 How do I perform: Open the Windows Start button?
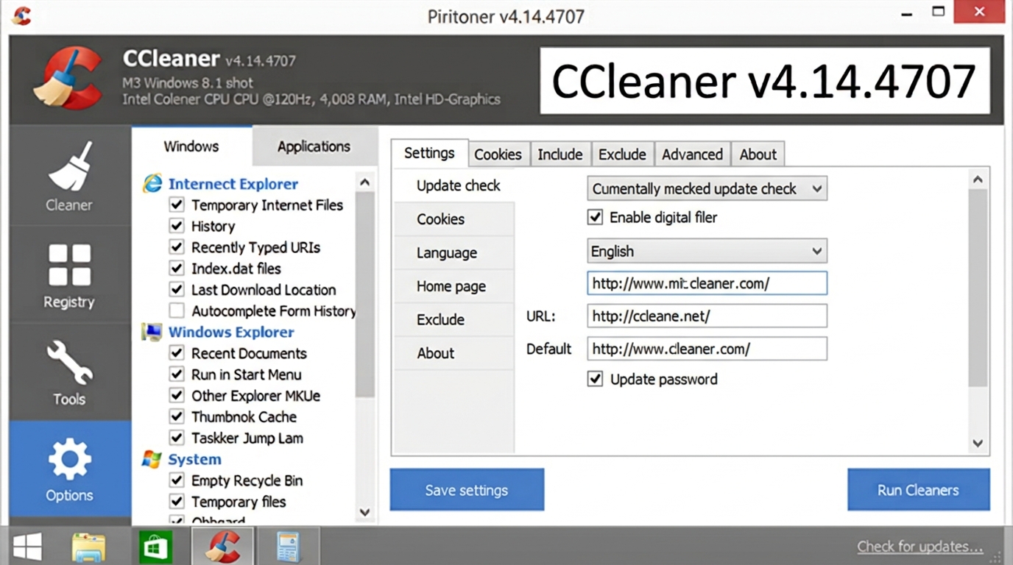coord(27,547)
